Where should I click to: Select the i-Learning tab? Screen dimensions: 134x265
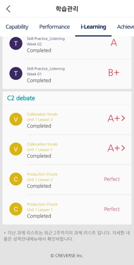[x=93, y=27]
